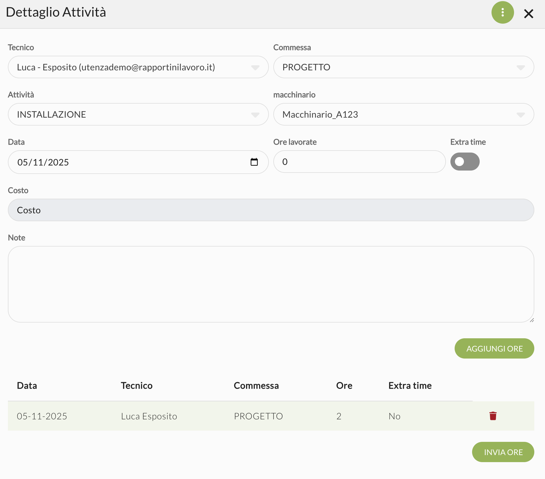Click inside the Note text area
This screenshot has height=479, width=545.
271,284
